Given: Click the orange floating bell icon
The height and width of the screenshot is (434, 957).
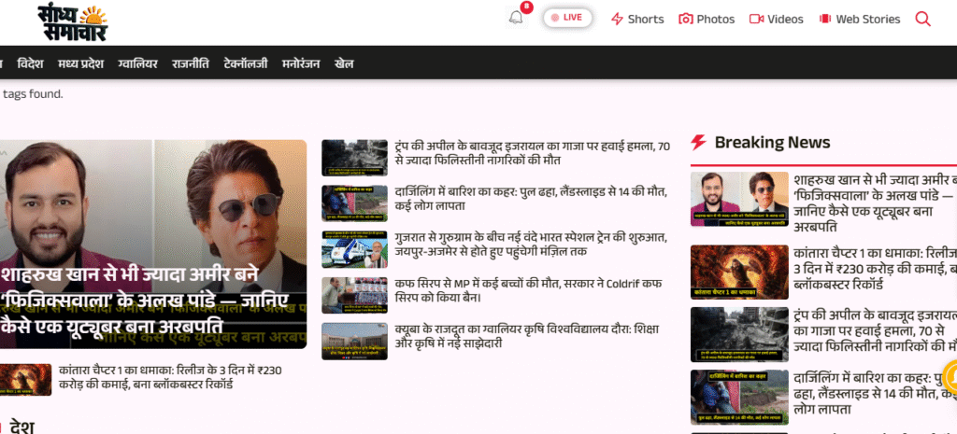Looking at the screenshot, I should tap(951, 377).
